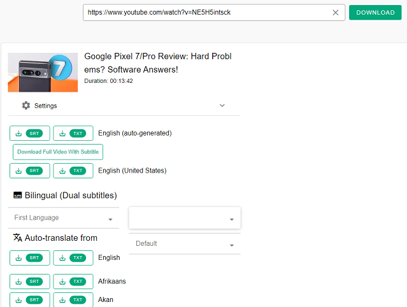Download TXT for English (auto-generated)
Image resolution: width=407 pixels, height=307 pixels.
coord(73,133)
